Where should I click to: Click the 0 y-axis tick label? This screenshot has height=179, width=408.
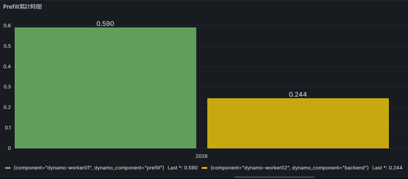point(9,148)
